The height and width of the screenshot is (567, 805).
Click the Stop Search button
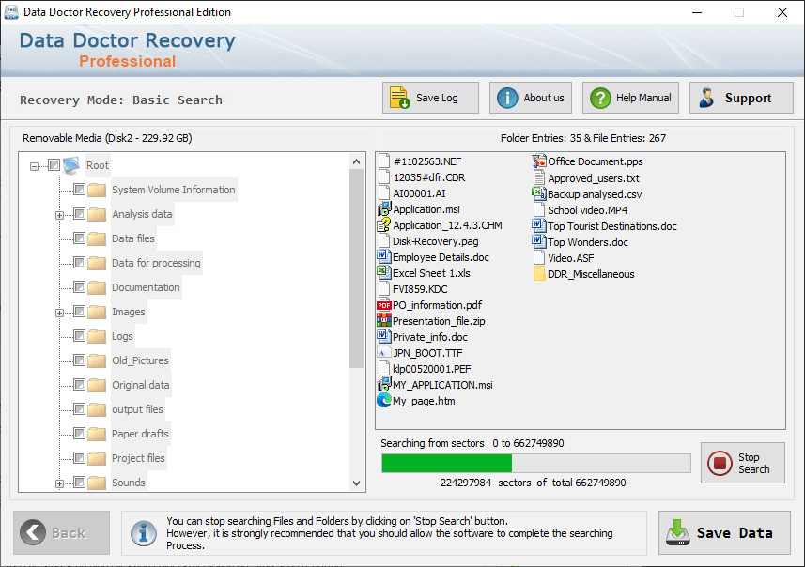[742, 463]
